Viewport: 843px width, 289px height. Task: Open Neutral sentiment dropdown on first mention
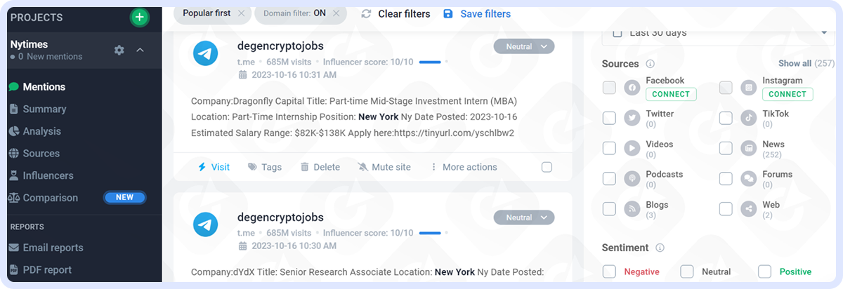[524, 46]
